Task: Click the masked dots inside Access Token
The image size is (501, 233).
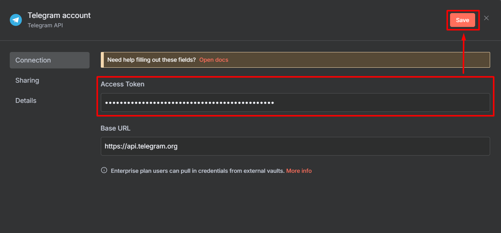Action: tap(189, 102)
